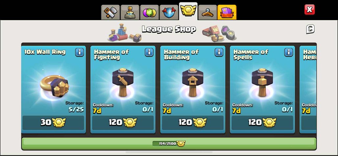Show info for Hammer of Fighting
Viewport: 338px width, 156px height.
click(149, 52)
